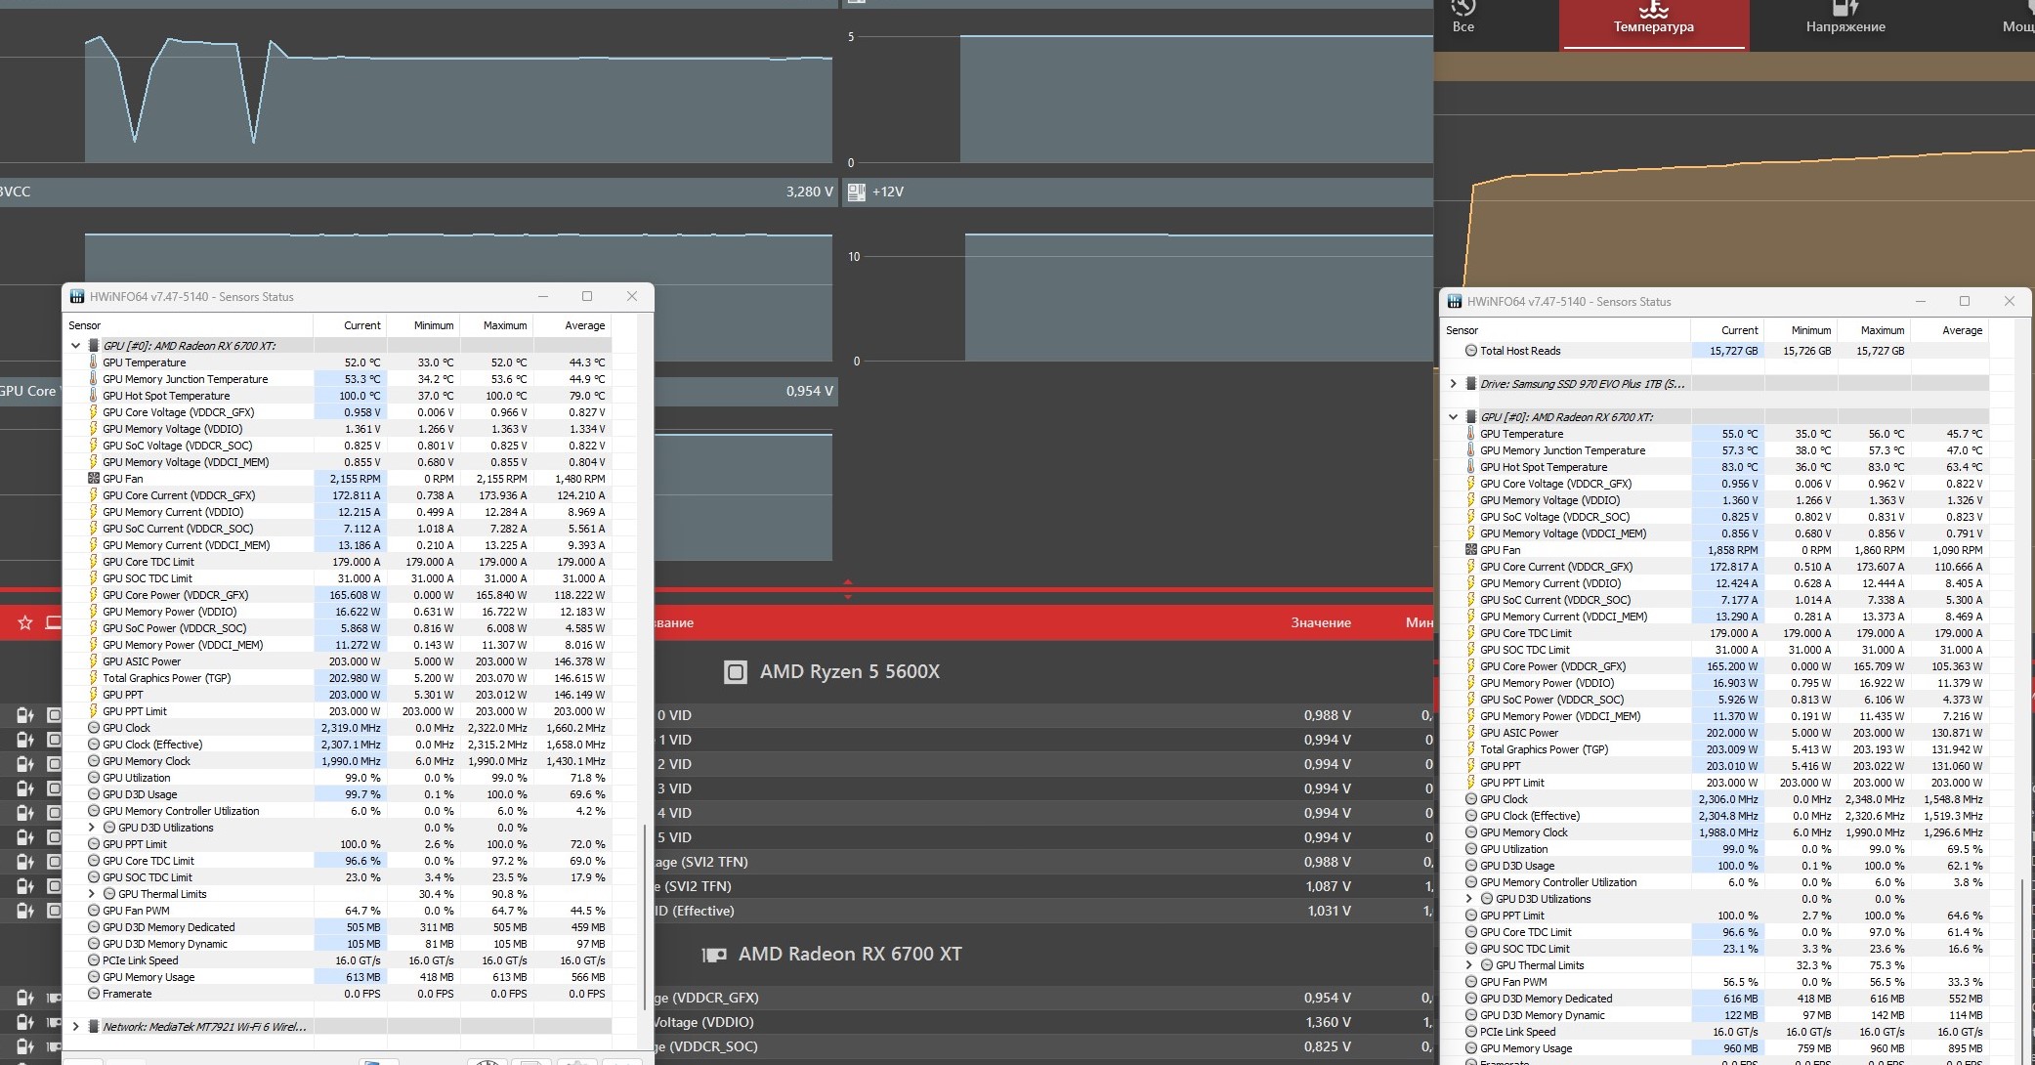Click HWiNFO64 app icon in left window title

pyautogui.click(x=77, y=297)
